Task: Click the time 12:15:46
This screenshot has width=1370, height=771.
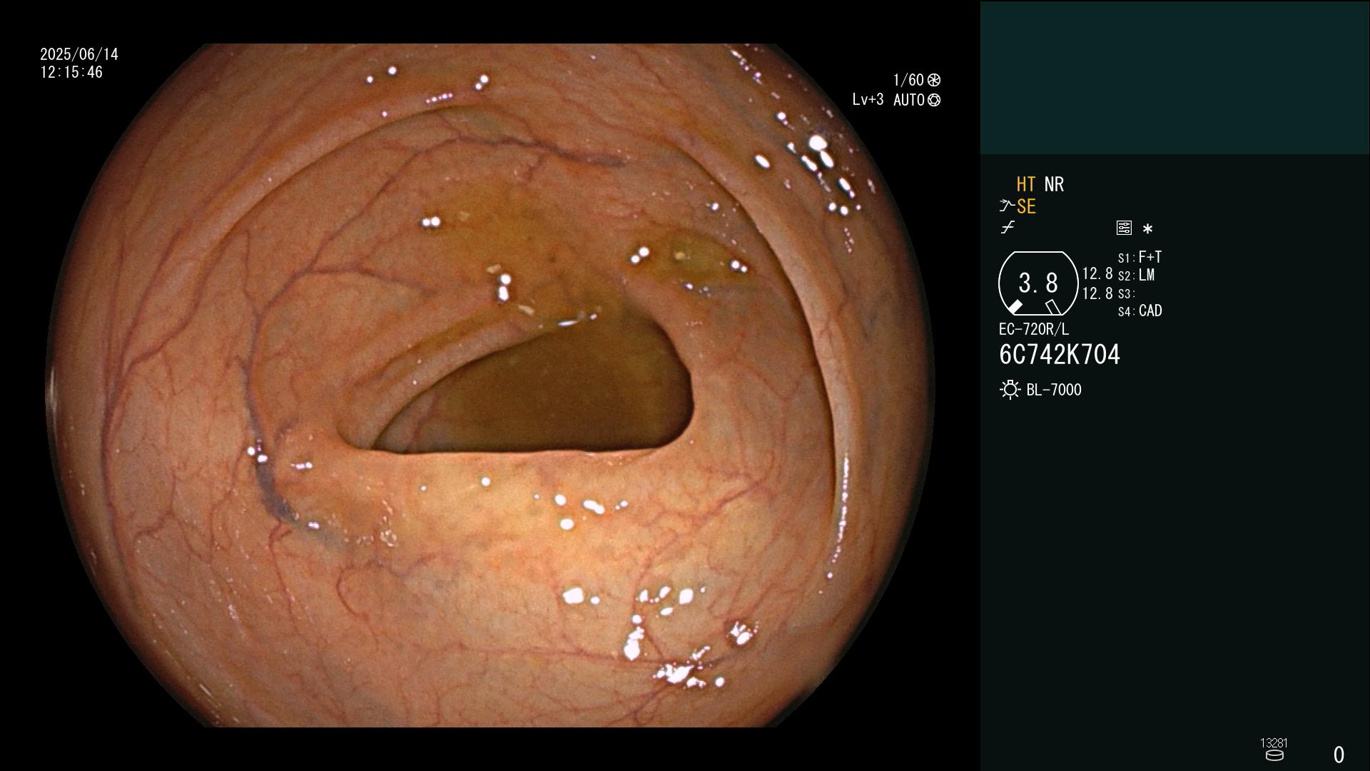Action: click(71, 72)
